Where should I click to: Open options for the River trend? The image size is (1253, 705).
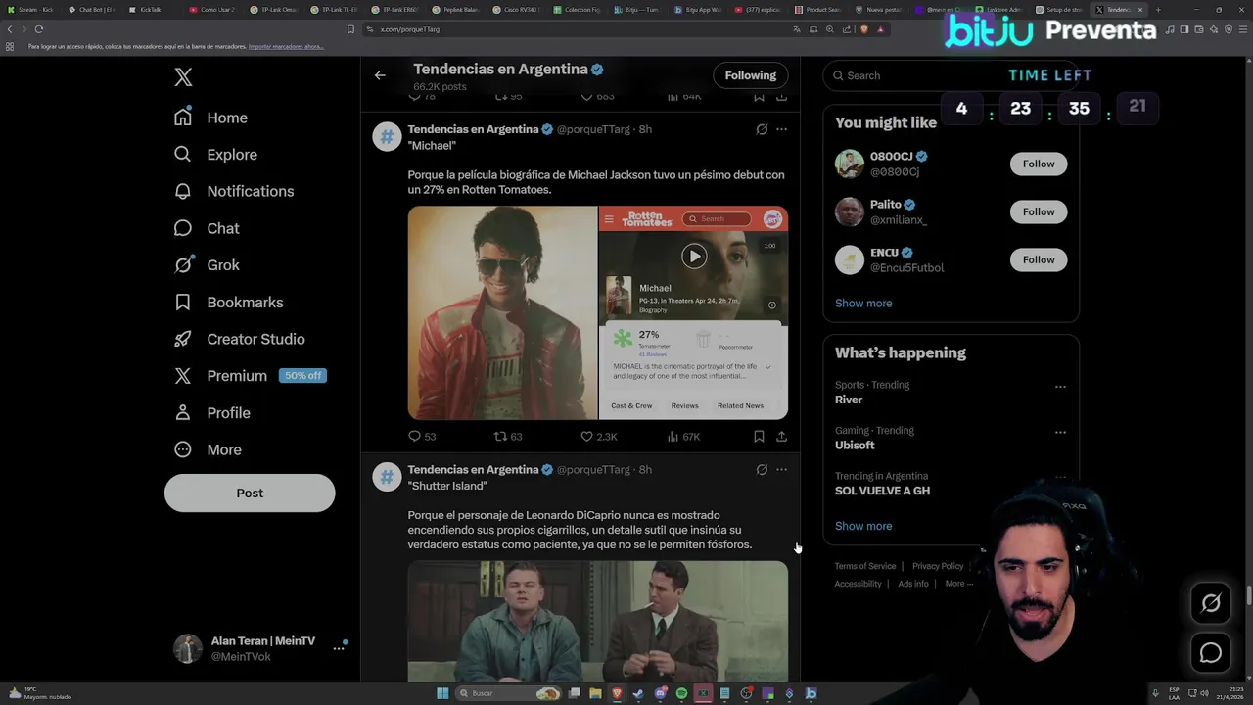1060,387
